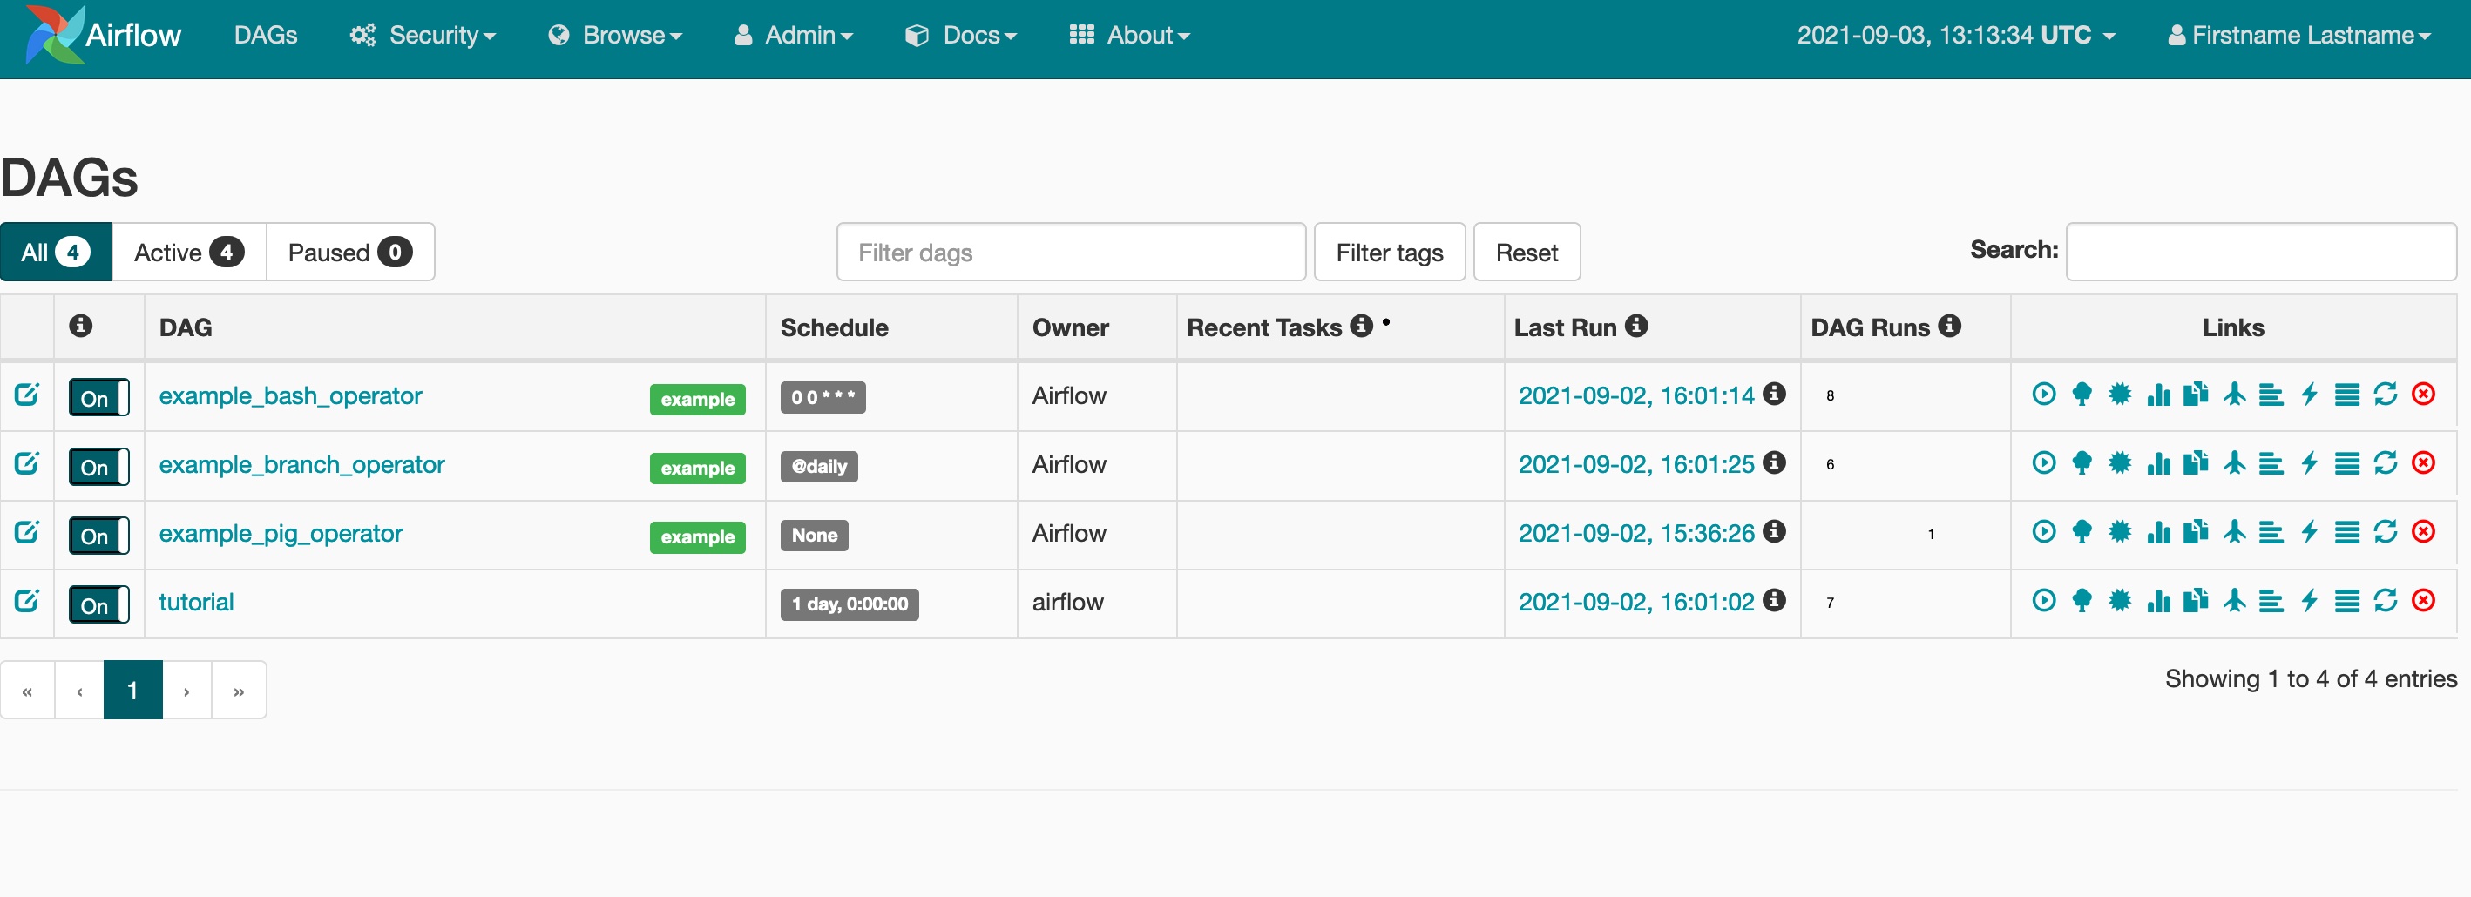Expand the Docs menu

(961, 36)
